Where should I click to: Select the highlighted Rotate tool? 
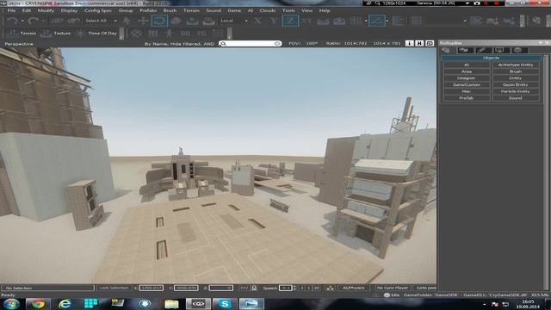coord(159,21)
